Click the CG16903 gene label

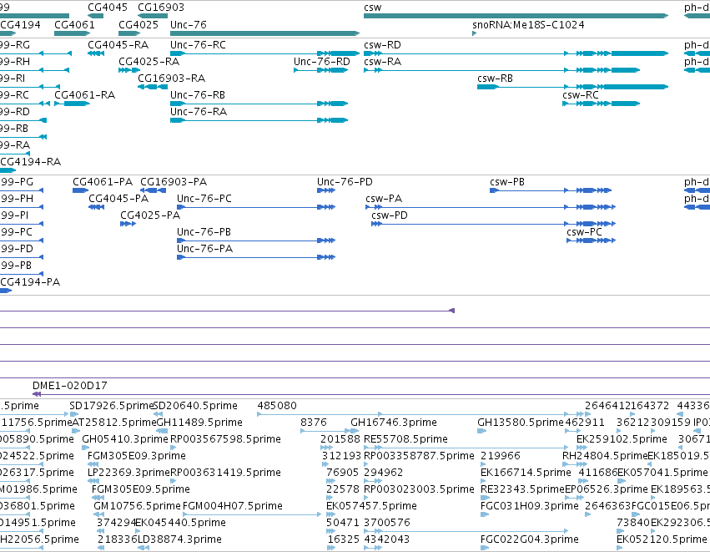coord(161,8)
